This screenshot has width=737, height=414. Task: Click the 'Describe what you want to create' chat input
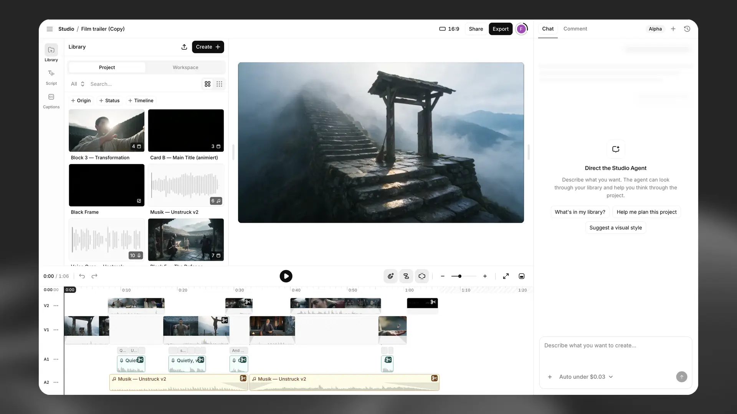coord(615,352)
